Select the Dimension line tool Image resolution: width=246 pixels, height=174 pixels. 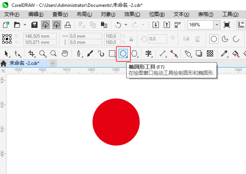click(163, 54)
